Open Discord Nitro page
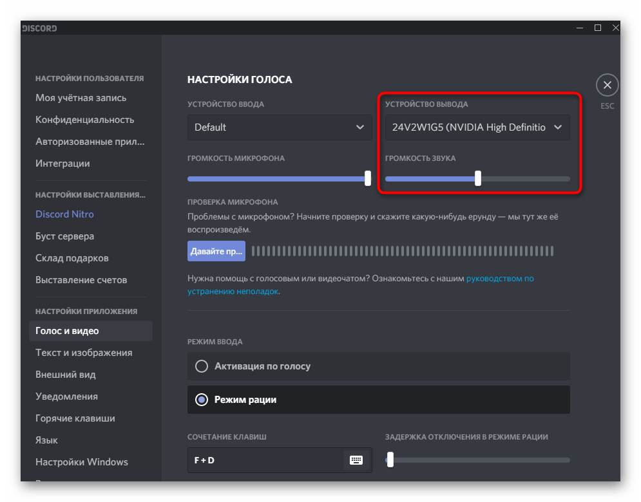The width and height of the screenshot is (641, 502). tap(64, 214)
